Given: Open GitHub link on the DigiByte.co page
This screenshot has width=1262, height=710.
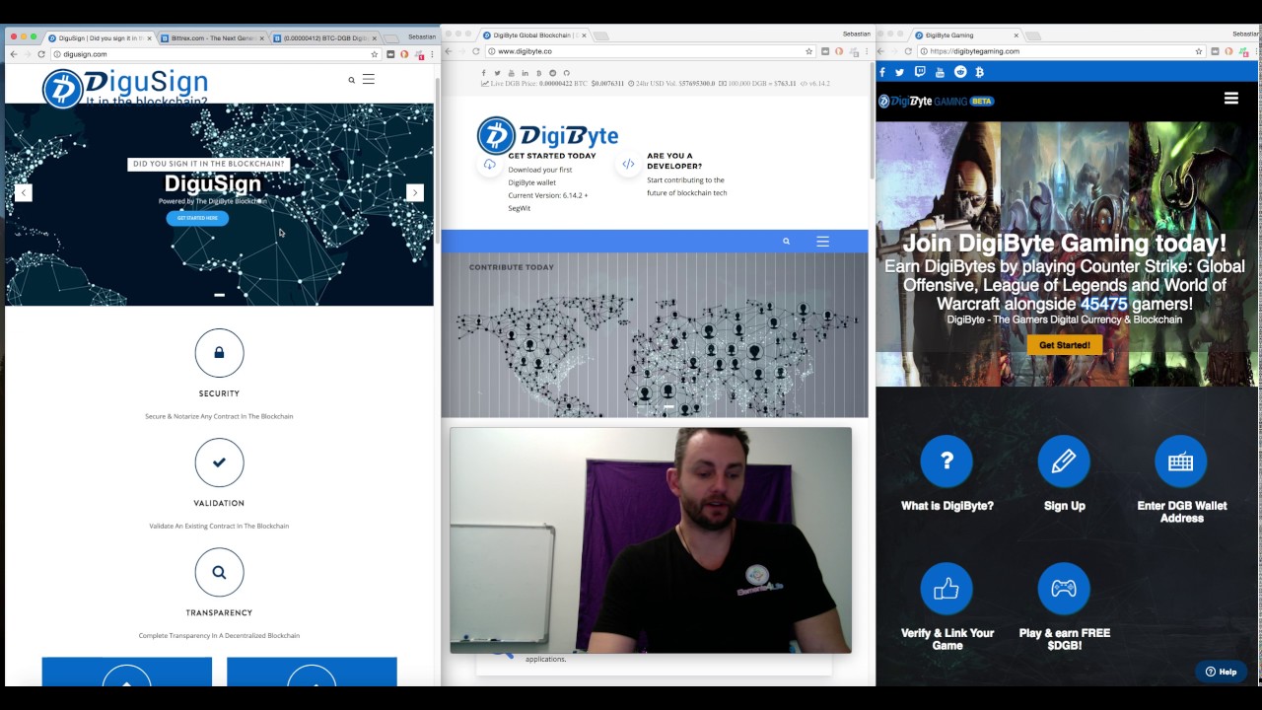Looking at the screenshot, I should (x=566, y=73).
